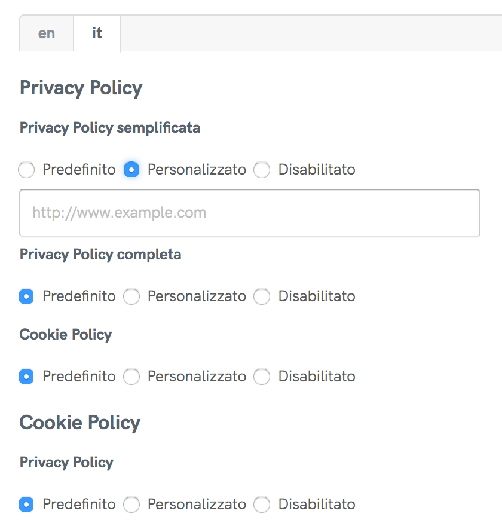Select Predefinito under Cookie Policy's Privacy Policy
This screenshot has width=502, height=532.
tap(26, 505)
